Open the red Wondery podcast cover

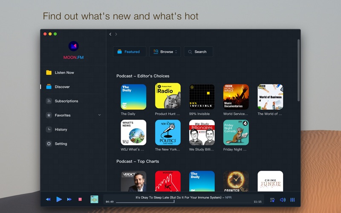(x=168, y=181)
